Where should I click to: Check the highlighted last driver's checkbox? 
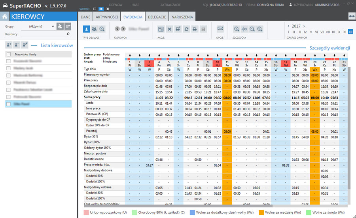tap(9, 104)
